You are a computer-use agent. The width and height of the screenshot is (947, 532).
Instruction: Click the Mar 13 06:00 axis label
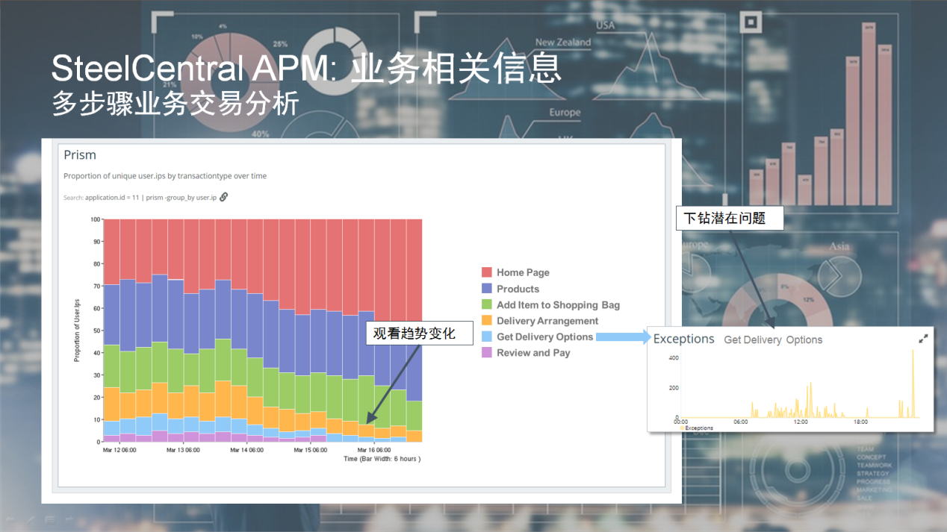[183, 450]
